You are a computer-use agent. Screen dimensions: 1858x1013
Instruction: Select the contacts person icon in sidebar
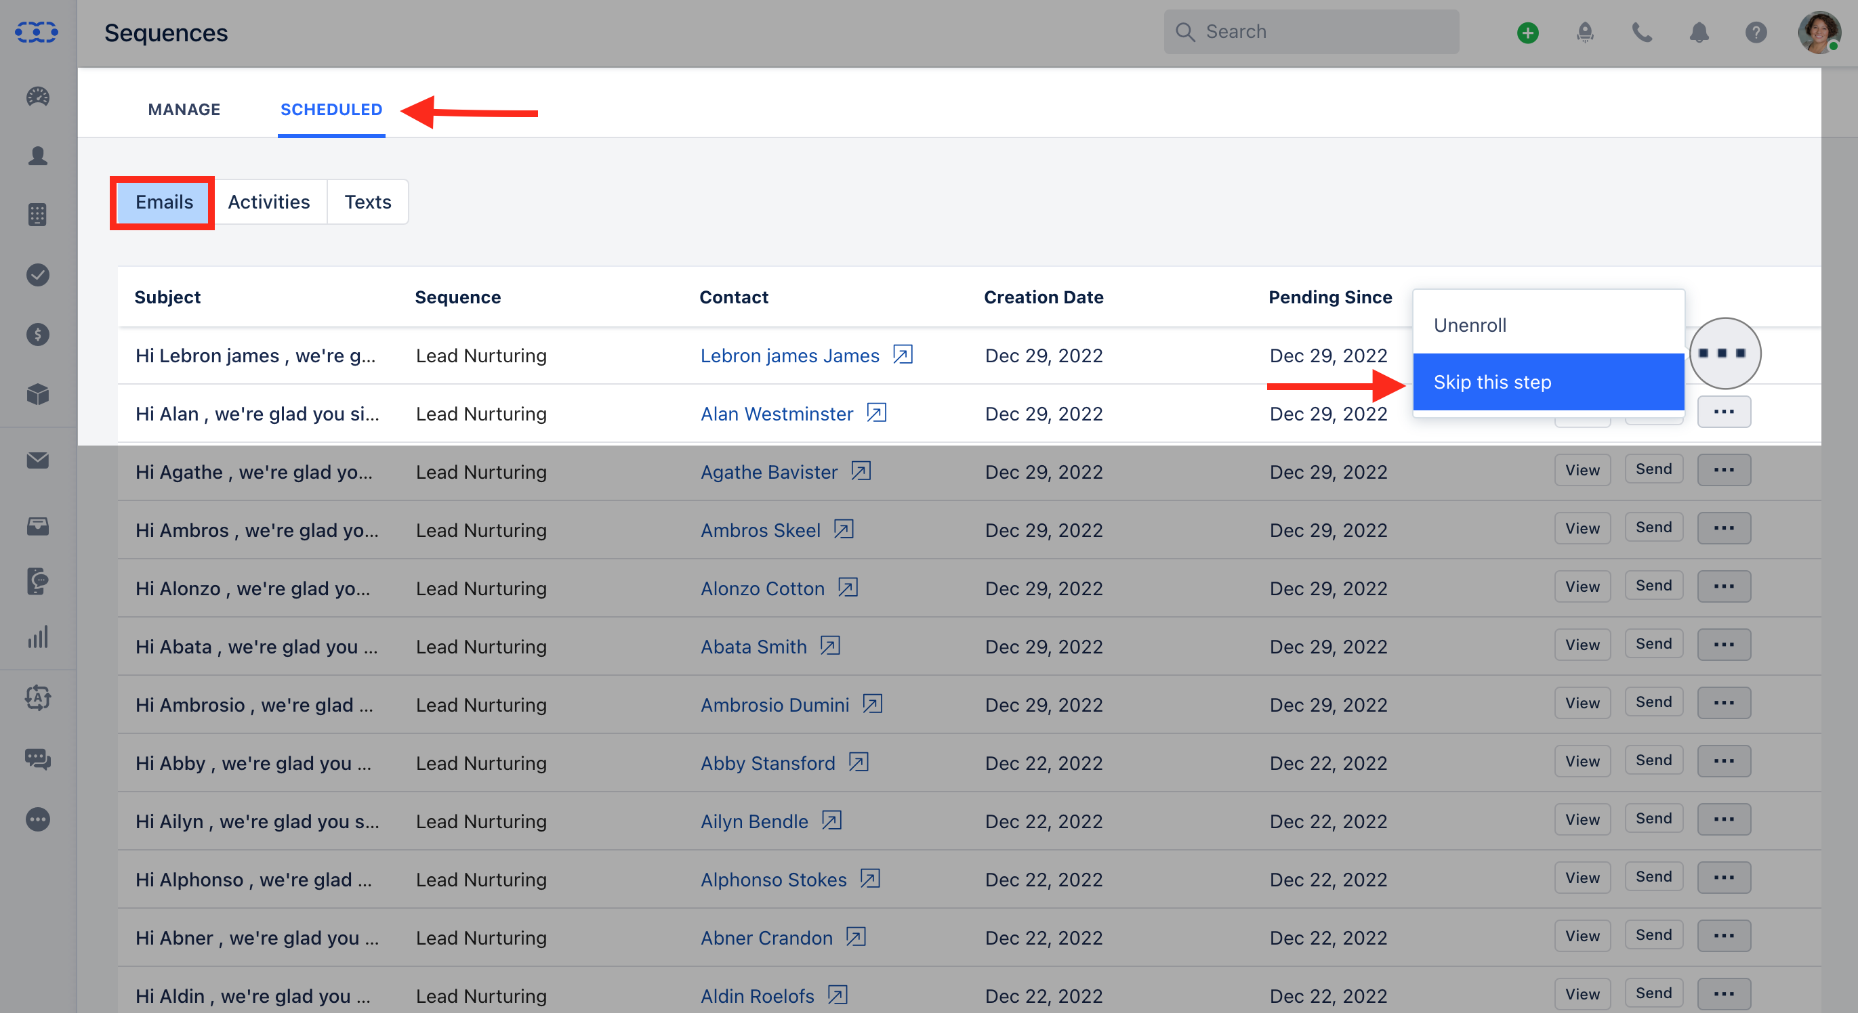[37, 156]
